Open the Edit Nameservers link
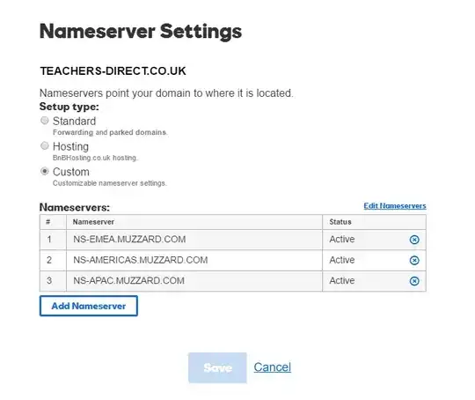The height and width of the screenshot is (400, 475). click(x=395, y=206)
